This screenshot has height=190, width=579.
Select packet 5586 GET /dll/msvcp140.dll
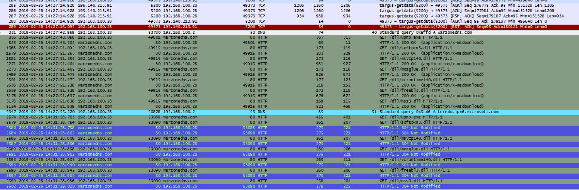pos(289,138)
